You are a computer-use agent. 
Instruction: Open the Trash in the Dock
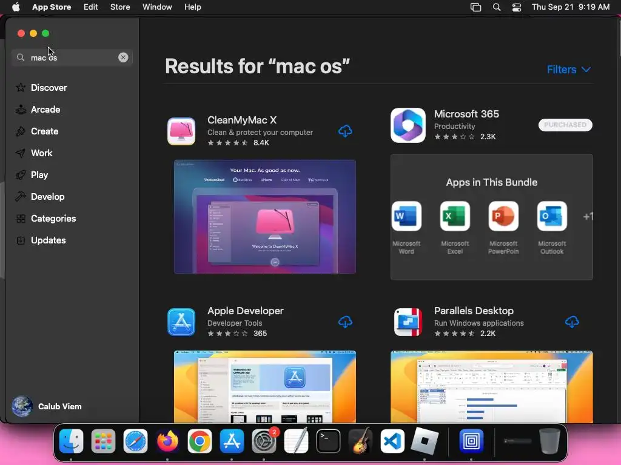coord(549,441)
